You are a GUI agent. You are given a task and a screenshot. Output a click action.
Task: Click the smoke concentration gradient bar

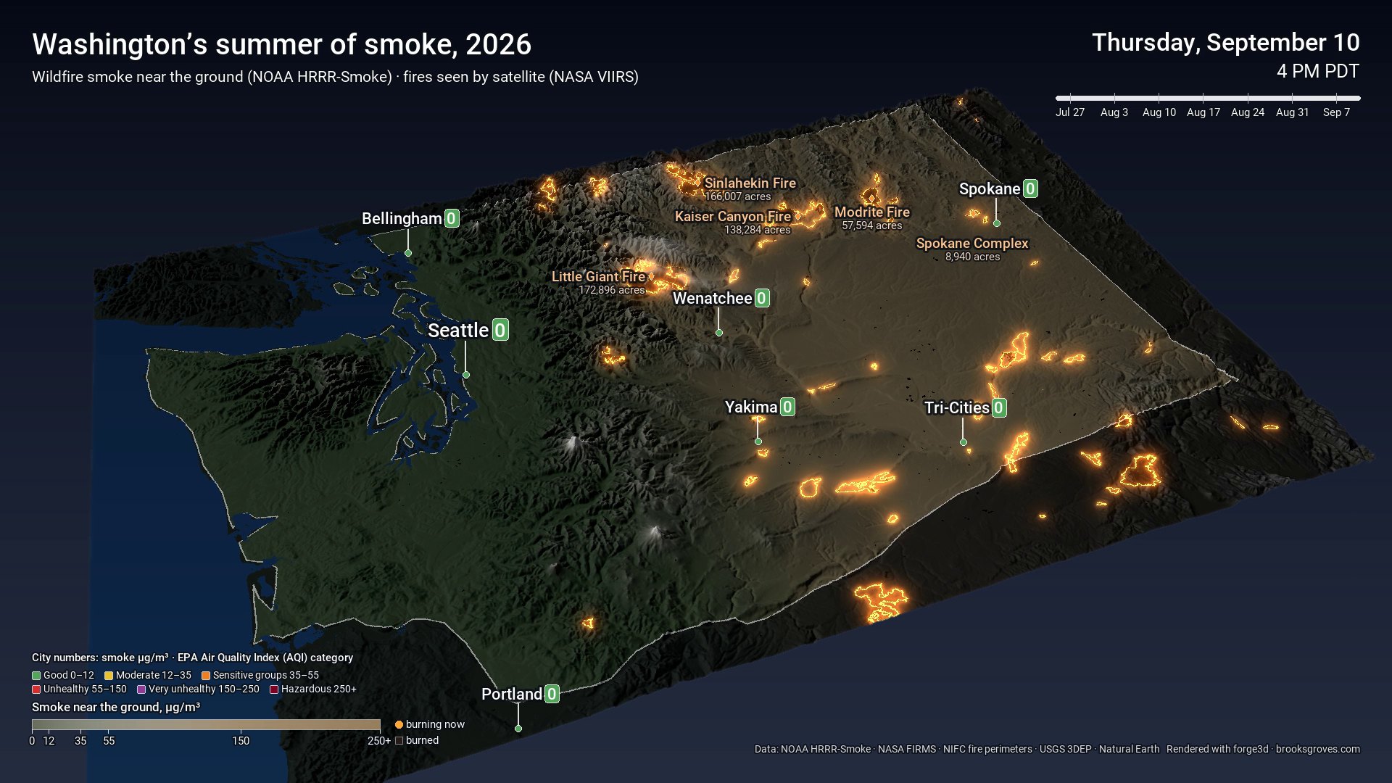[x=206, y=724]
